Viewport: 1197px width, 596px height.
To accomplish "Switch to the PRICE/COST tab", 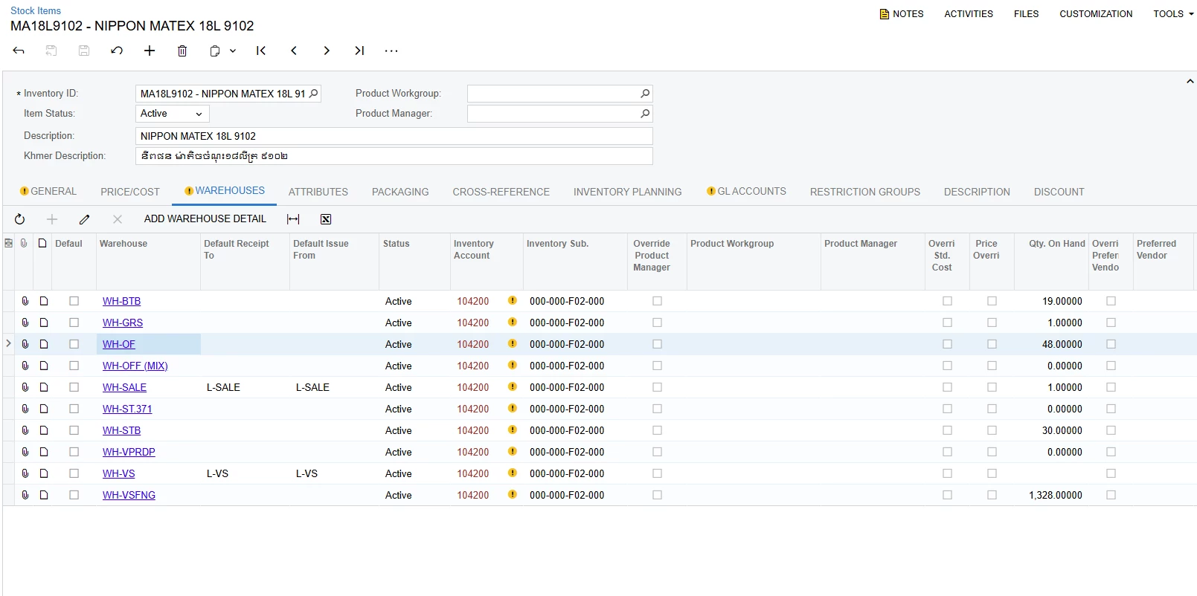I will pos(130,192).
